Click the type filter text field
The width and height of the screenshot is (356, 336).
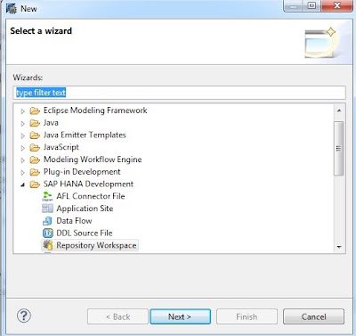[179, 93]
